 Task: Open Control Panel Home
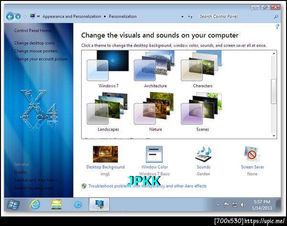33,31
